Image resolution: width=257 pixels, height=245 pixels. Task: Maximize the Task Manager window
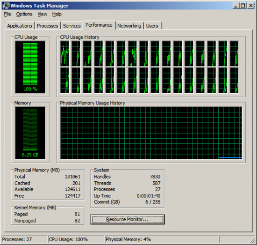click(243, 6)
